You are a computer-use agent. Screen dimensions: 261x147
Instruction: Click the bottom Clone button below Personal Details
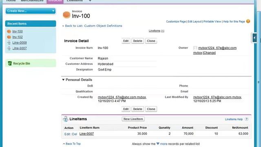151,109
